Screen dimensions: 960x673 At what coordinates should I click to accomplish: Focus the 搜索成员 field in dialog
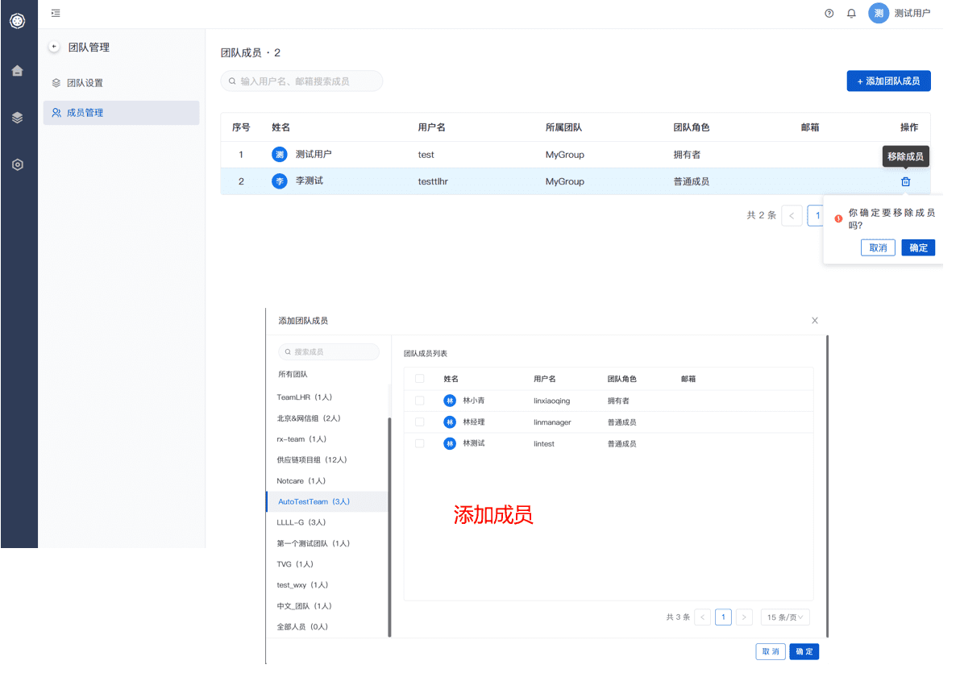point(329,351)
